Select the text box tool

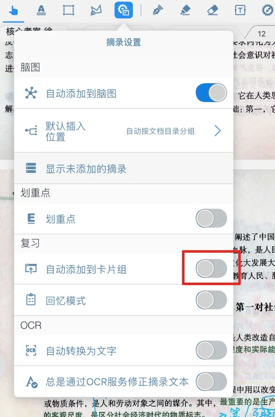240,10
